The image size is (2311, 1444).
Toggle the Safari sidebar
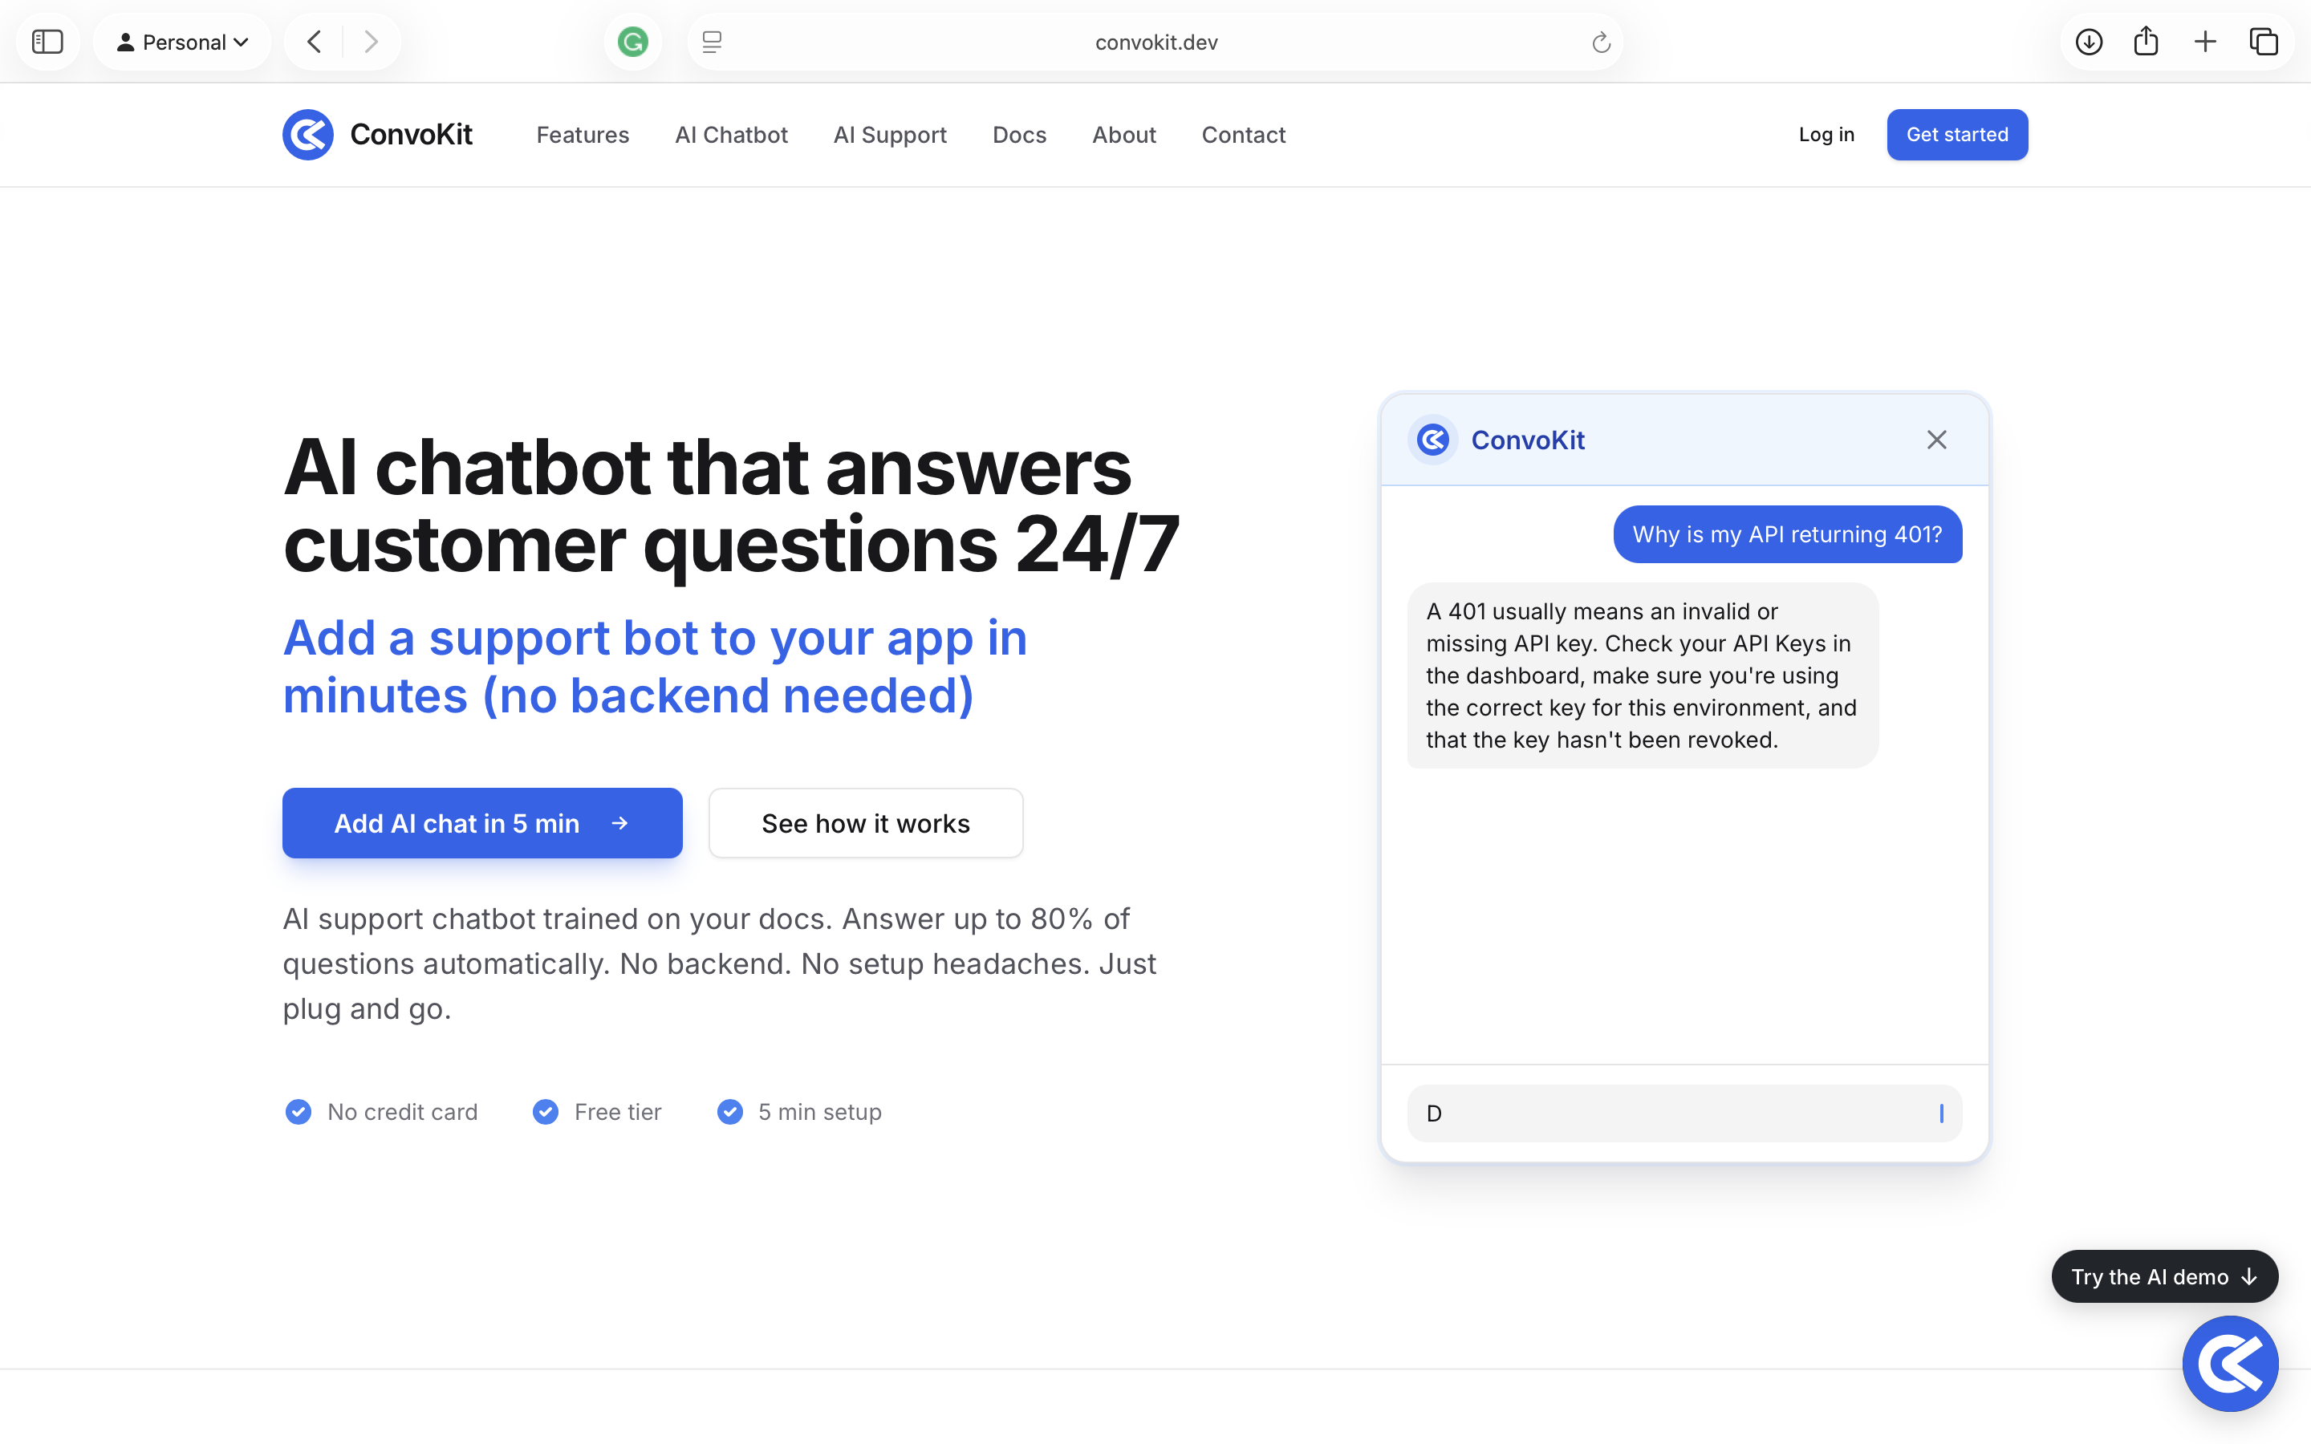pyautogui.click(x=47, y=41)
